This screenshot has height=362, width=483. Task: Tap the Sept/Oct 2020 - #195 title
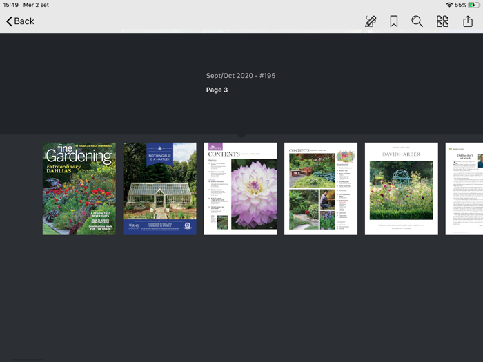coord(241,76)
